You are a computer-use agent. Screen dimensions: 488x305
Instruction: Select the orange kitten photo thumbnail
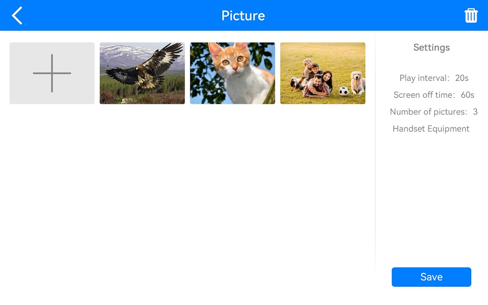[x=232, y=73]
